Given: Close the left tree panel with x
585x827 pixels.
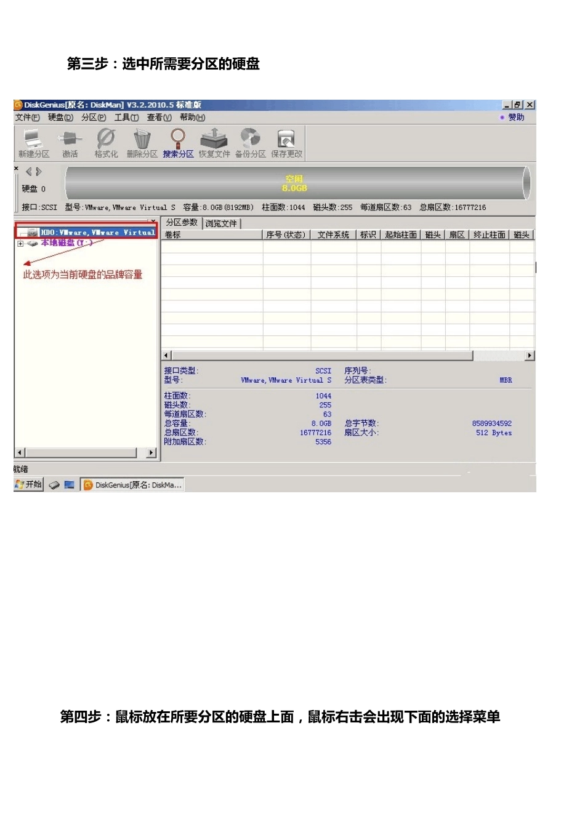Looking at the screenshot, I should 153,220.
